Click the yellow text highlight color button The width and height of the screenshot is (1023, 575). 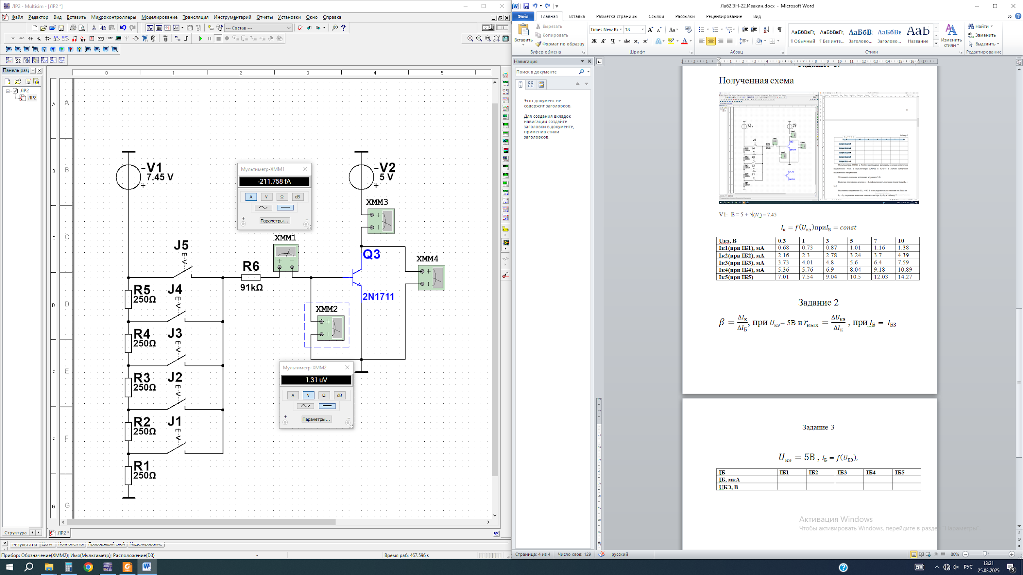670,41
